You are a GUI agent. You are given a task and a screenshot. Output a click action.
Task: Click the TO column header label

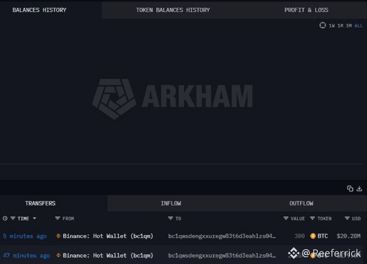tap(178, 219)
